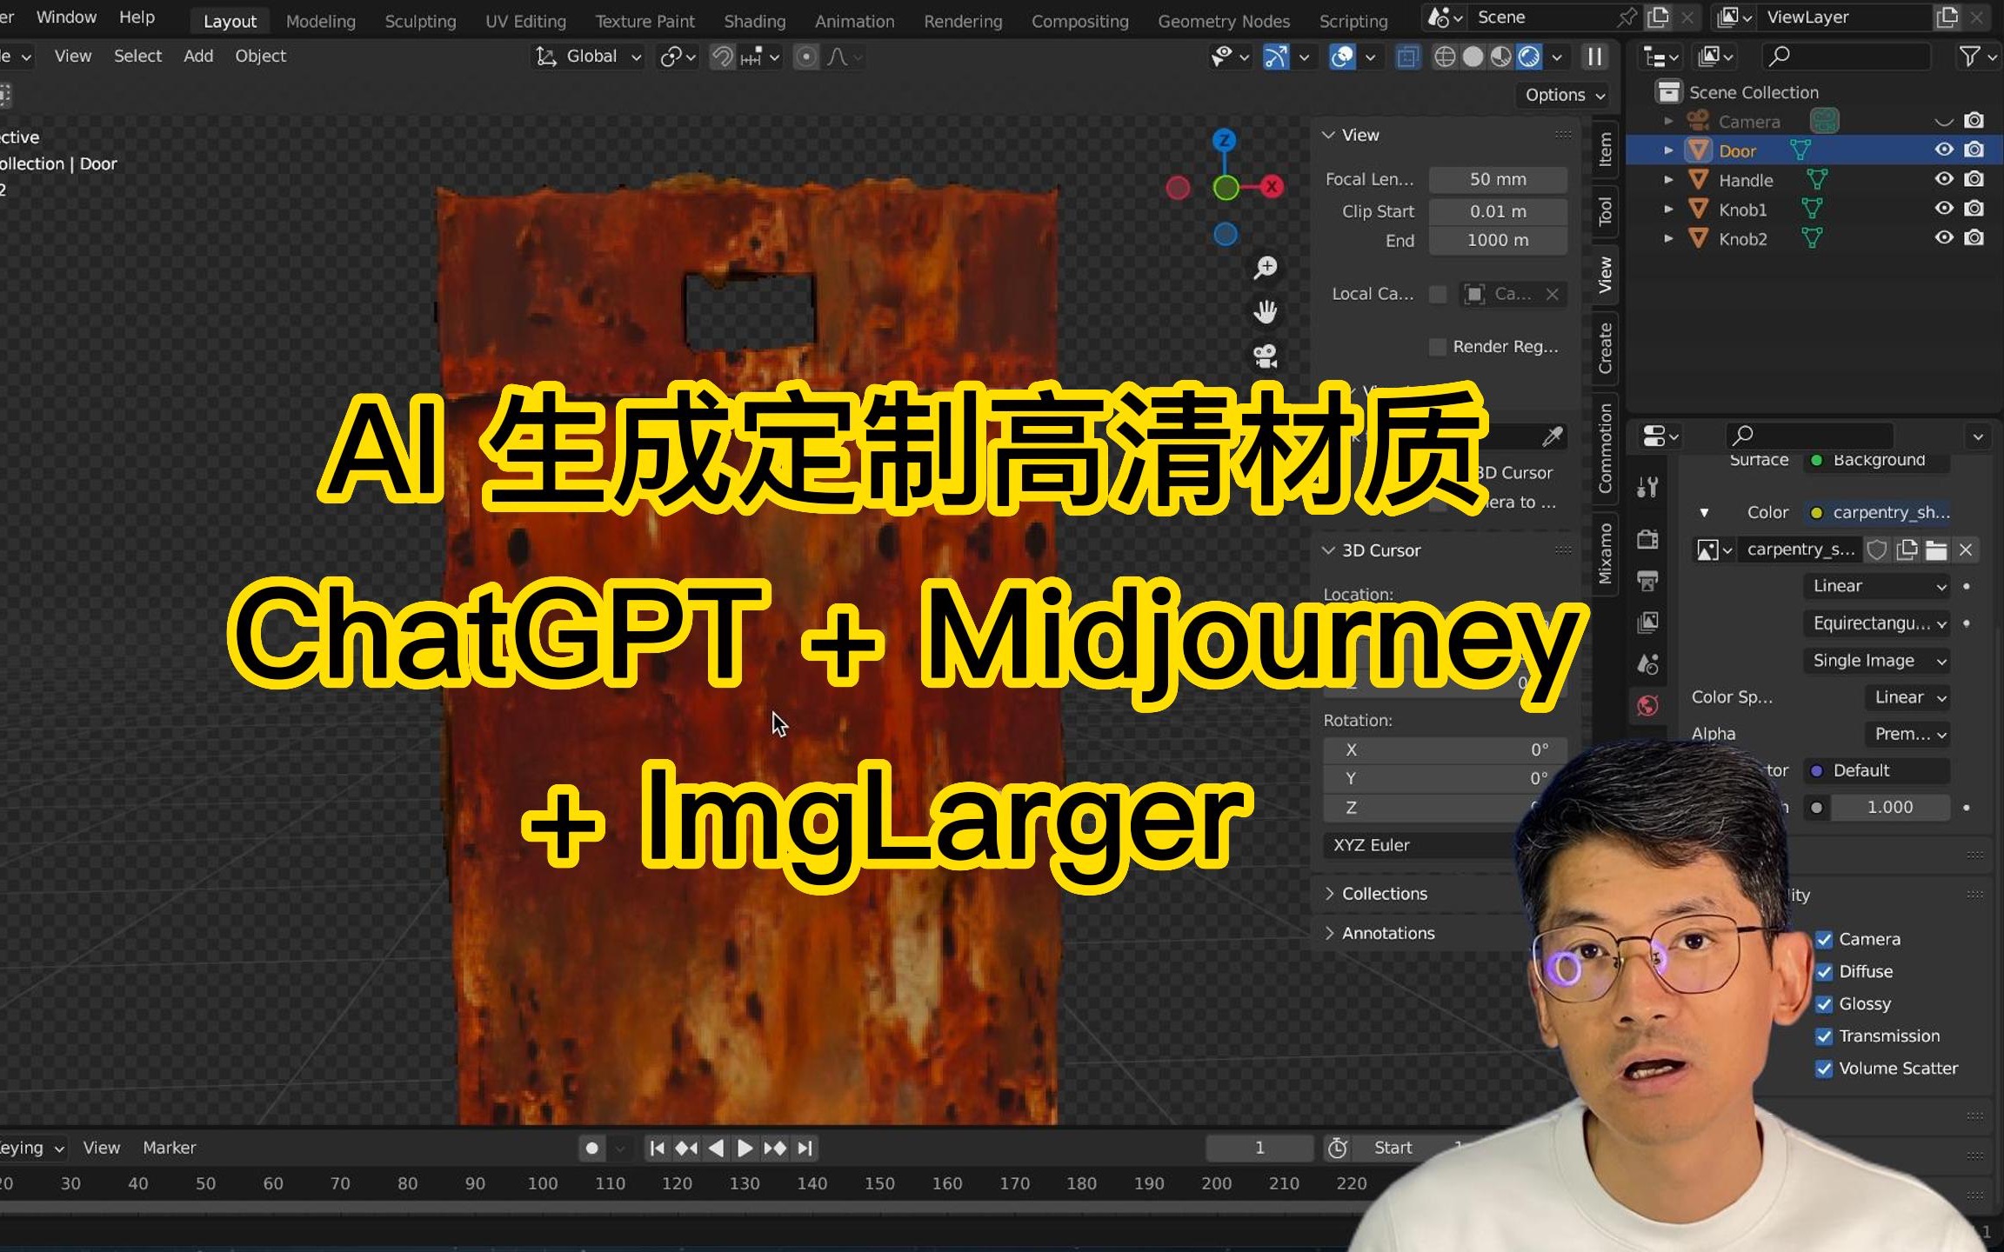The width and height of the screenshot is (2004, 1252).
Task: Uncheck Diffuse ray visibility
Action: pyautogui.click(x=1824, y=971)
